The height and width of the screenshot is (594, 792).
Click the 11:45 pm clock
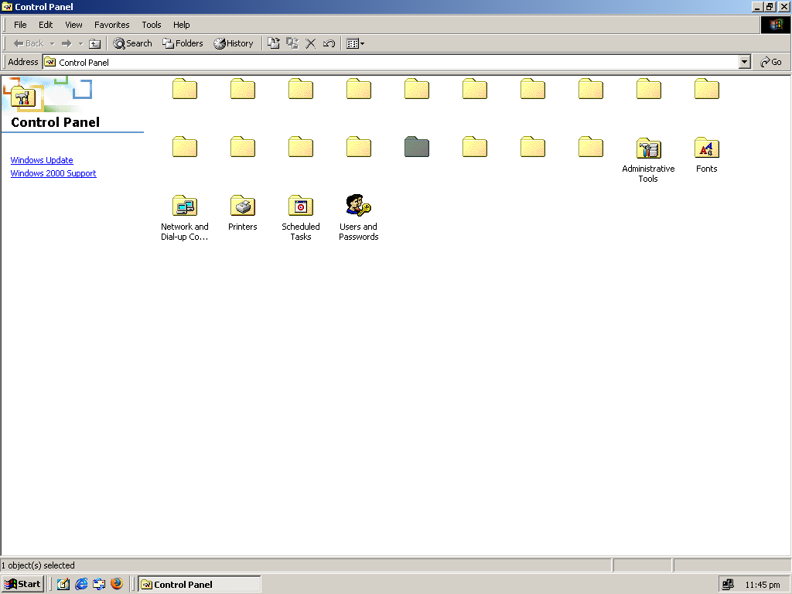click(763, 585)
